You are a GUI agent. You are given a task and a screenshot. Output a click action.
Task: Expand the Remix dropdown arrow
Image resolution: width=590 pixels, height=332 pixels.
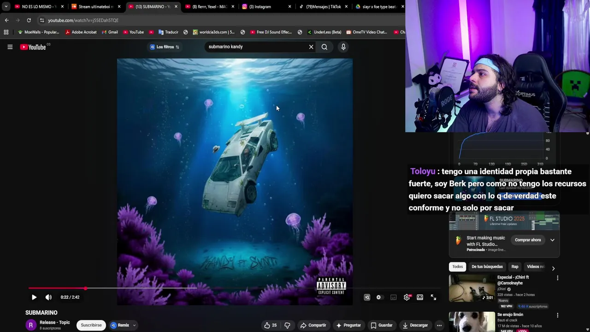pos(134,325)
